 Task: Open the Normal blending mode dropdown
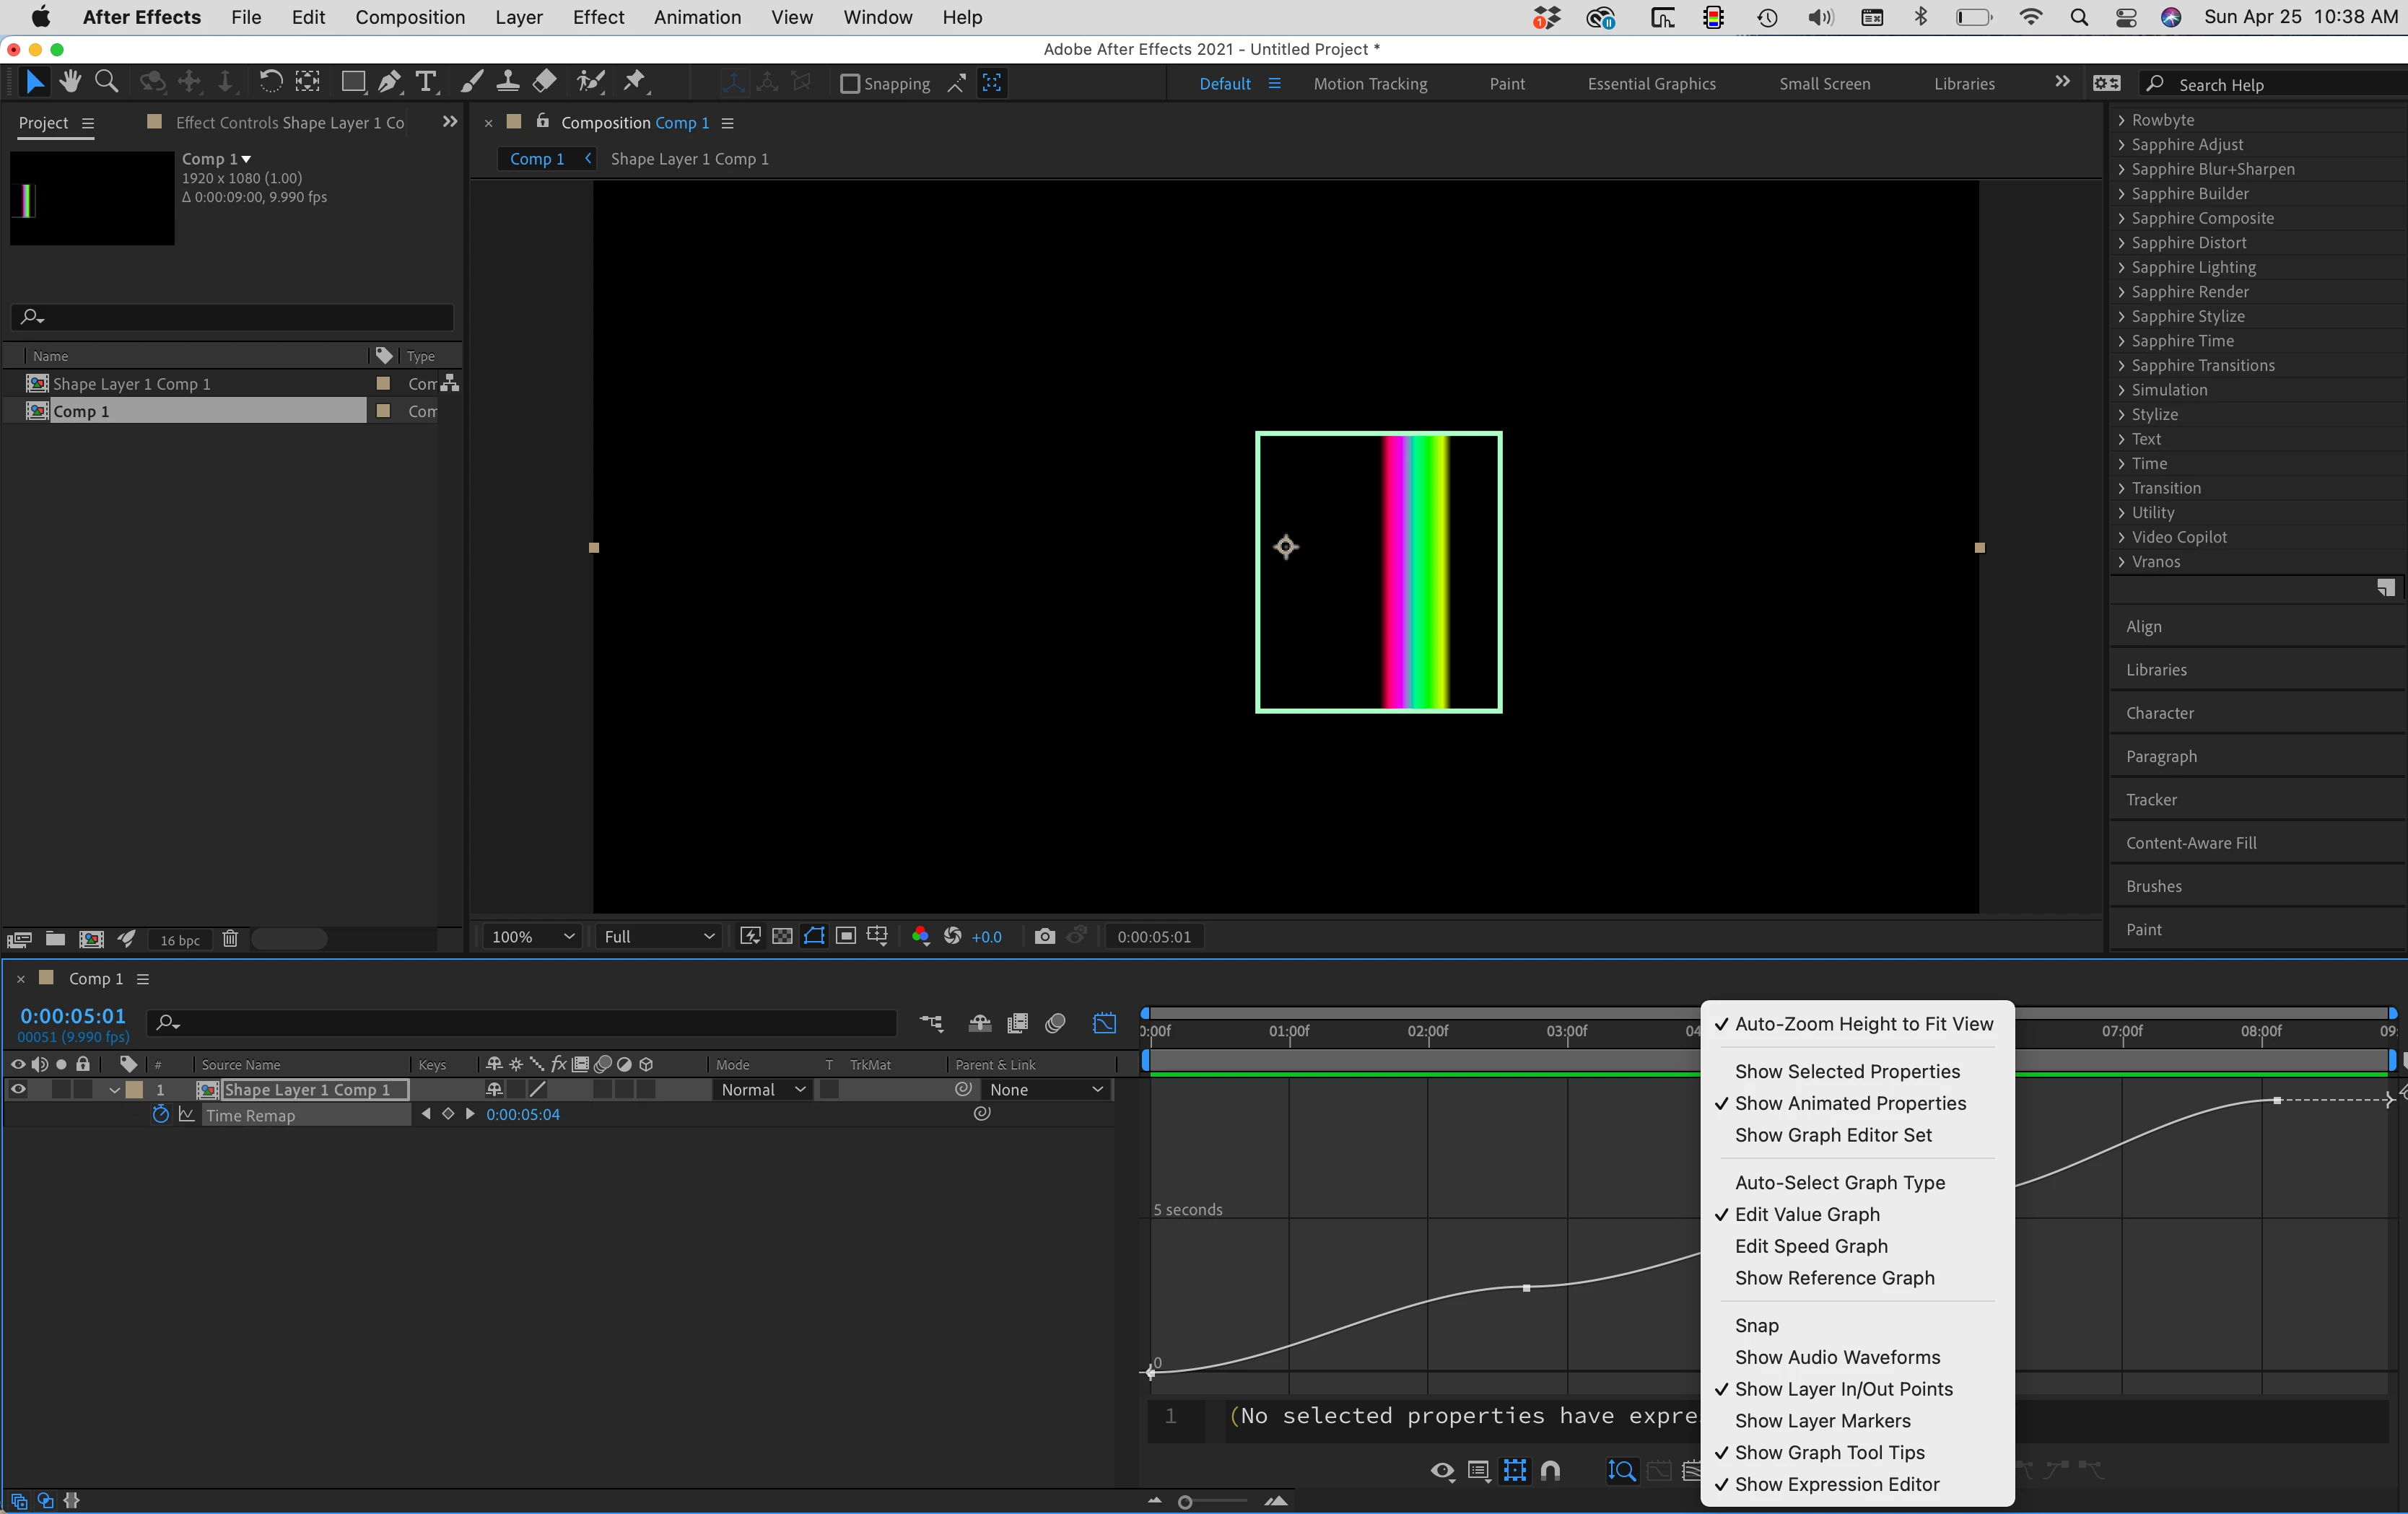point(762,1089)
